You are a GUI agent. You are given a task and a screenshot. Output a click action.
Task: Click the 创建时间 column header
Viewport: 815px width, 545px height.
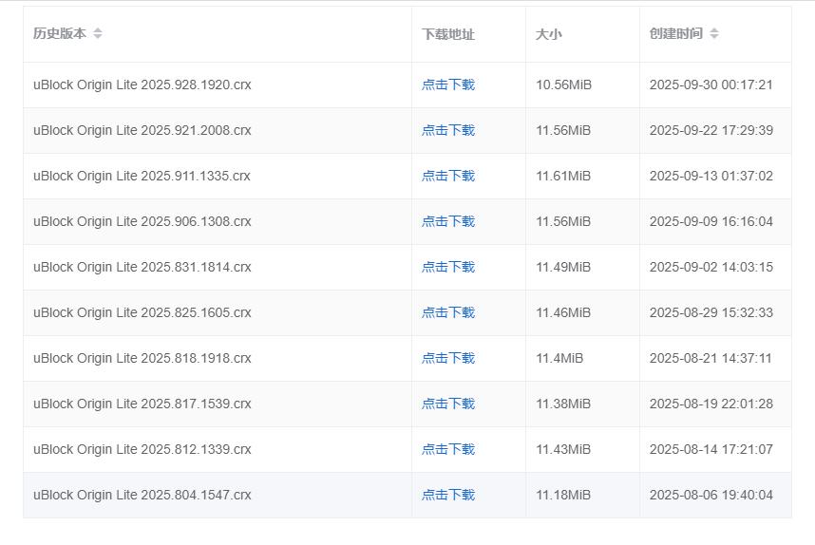tap(676, 34)
